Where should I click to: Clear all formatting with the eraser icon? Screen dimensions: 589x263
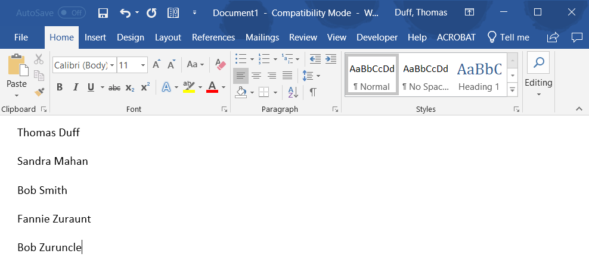click(221, 64)
